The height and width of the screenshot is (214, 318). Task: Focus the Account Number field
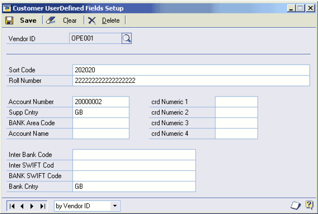(x=101, y=102)
